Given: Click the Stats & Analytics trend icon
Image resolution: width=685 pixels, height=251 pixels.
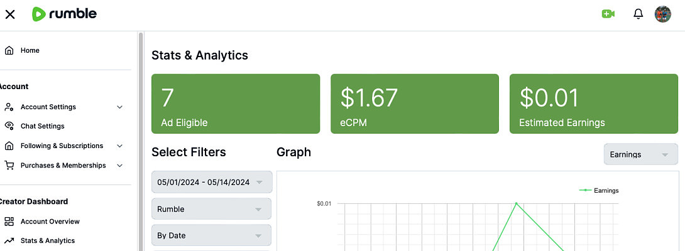Looking at the screenshot, I should click(x=9, y=240).
